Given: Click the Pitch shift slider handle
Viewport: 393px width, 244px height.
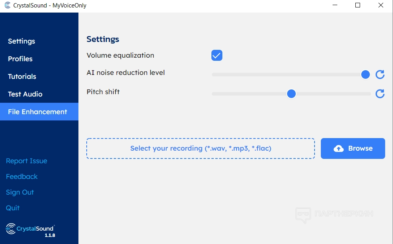Looking at the screenshot, I should [291, 94].
